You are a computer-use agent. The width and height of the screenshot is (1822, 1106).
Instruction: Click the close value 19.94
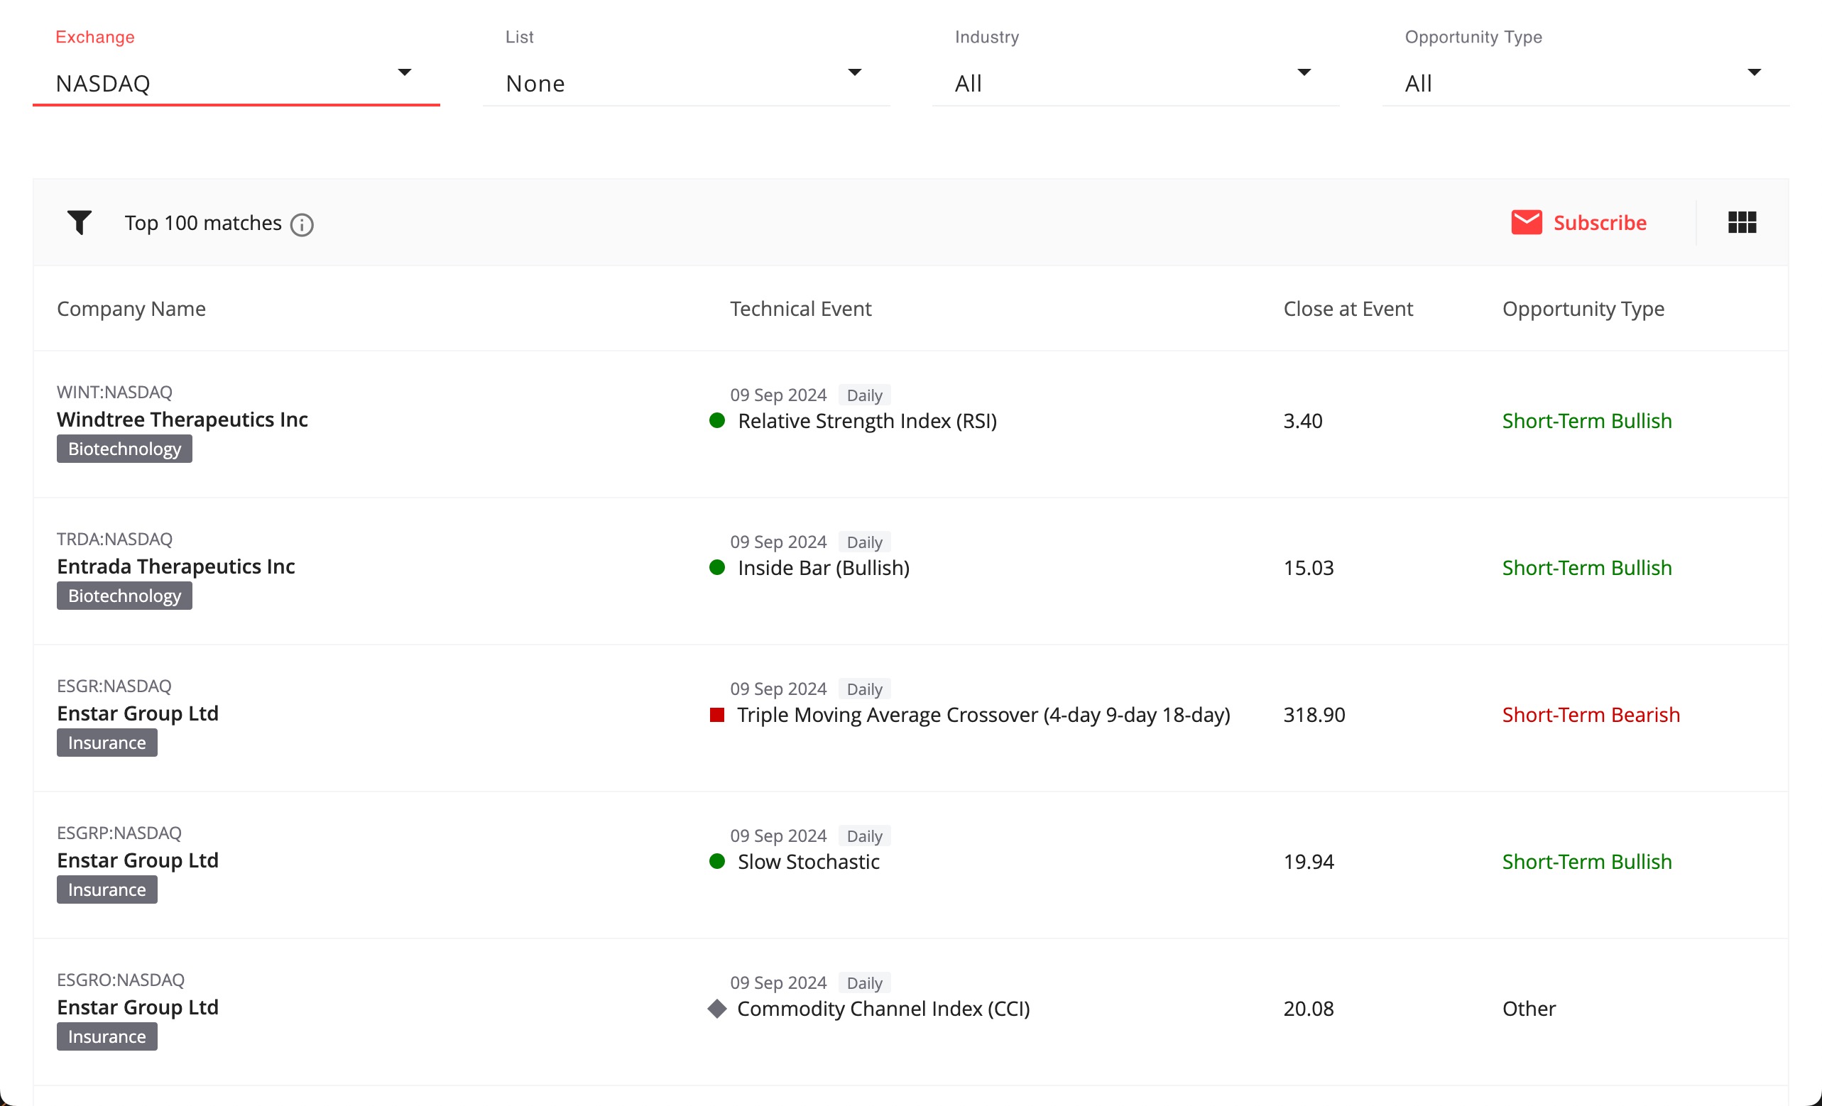[x=1308, y=862]
